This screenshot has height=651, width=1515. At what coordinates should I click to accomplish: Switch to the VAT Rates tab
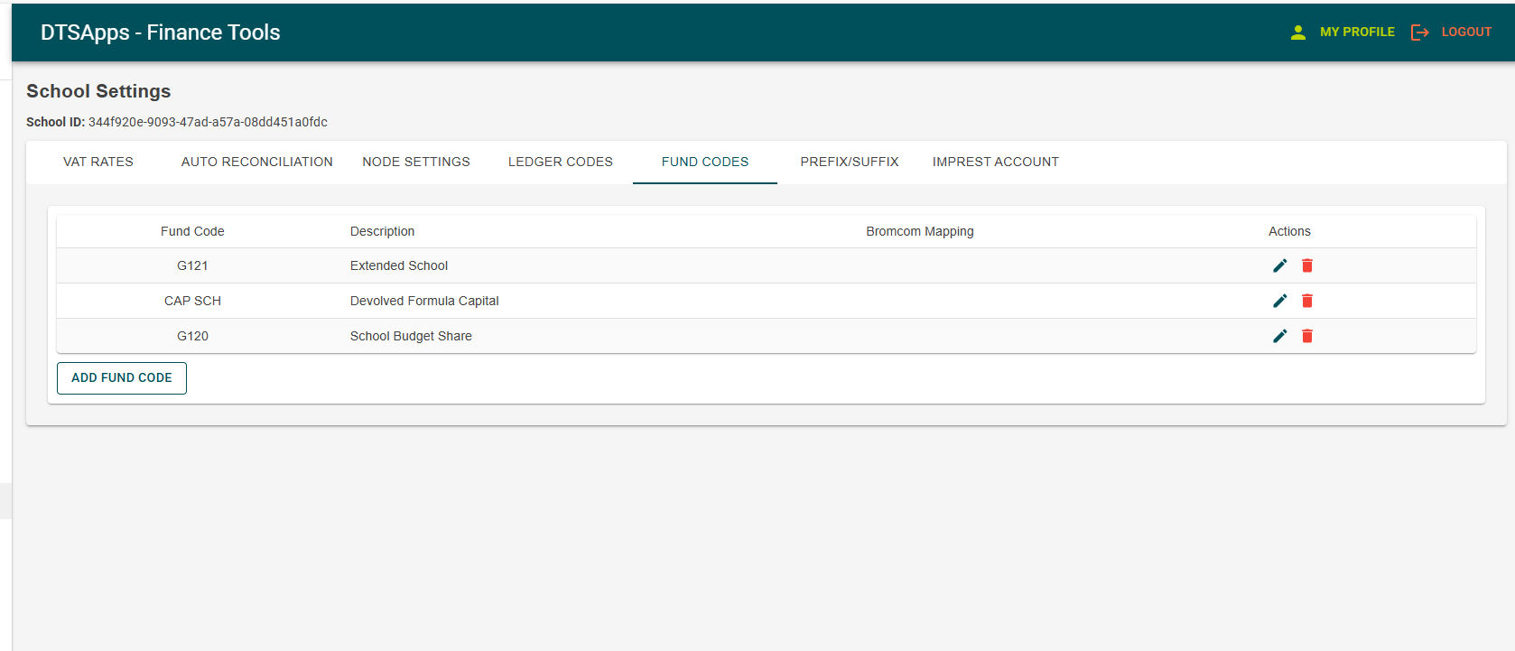(98, 163)
